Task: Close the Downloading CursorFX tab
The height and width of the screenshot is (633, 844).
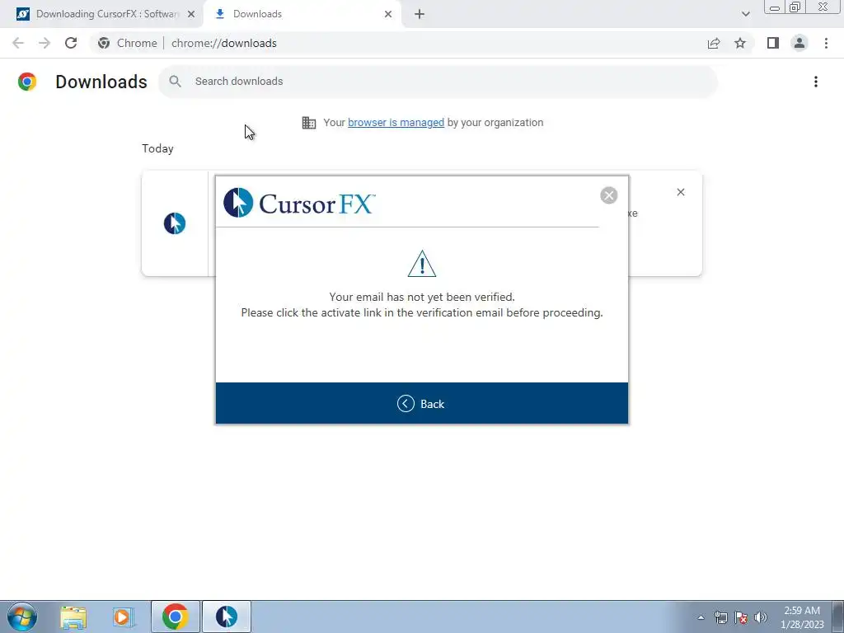Action: [191, 14]
